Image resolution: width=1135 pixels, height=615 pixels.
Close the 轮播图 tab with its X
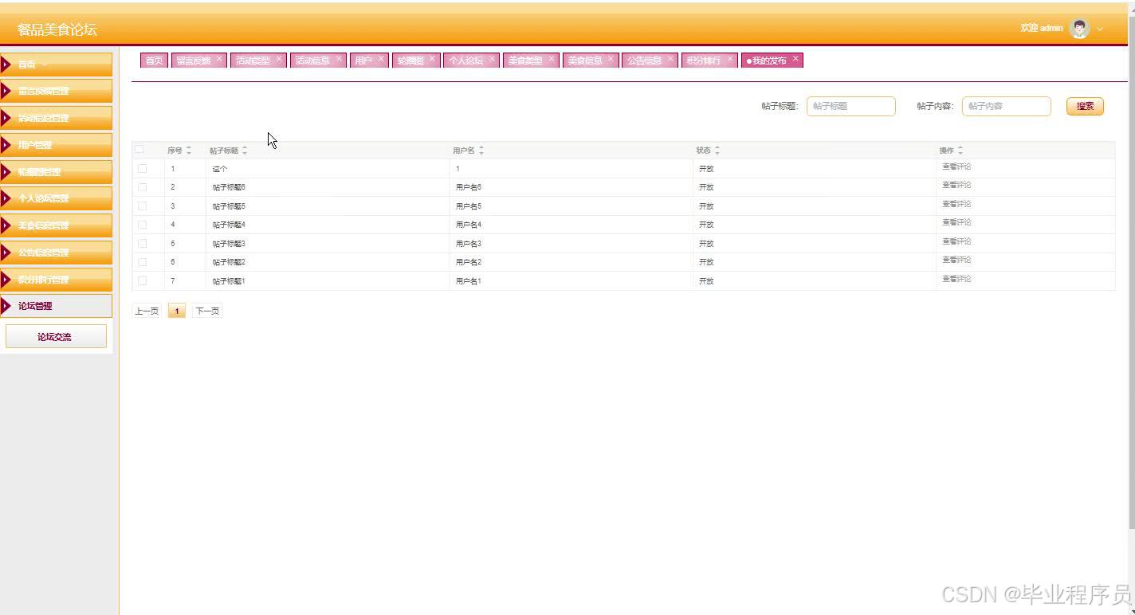pyautogui.click(x=432, y=59)
